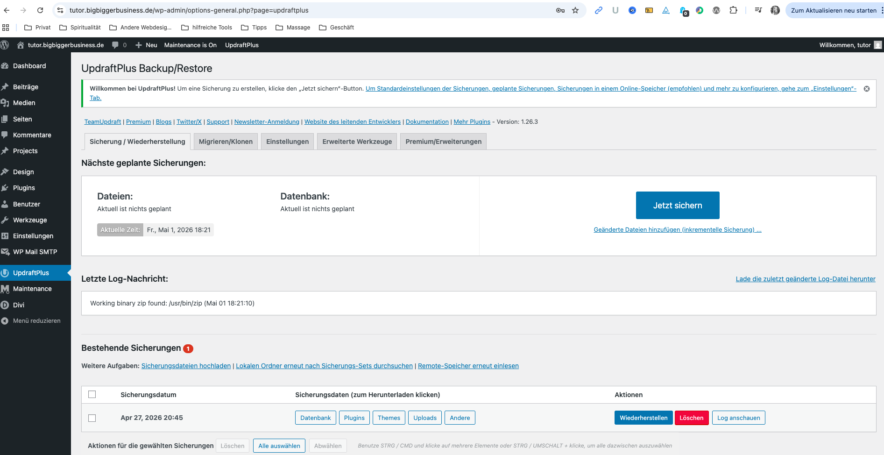The image size is (884, 455).
Task: Open the saved passwords key icon
Action: pos(560,10)
